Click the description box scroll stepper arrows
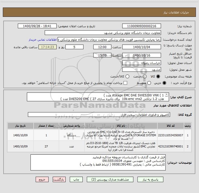Screen dimensions: 199x193 167,95
